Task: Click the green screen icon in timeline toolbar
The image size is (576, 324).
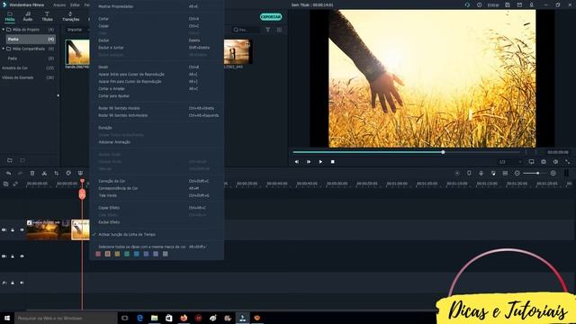Action: point(80,173)
